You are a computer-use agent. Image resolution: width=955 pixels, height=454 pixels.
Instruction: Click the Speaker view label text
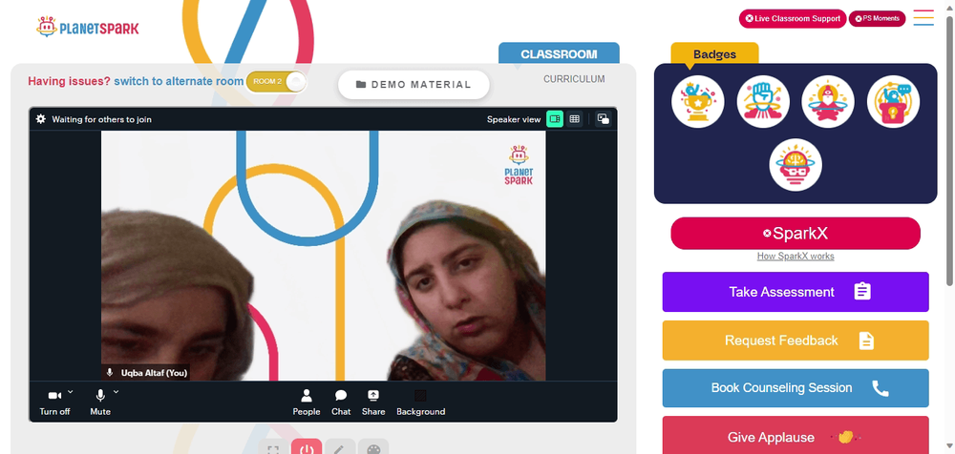(514, 119)
